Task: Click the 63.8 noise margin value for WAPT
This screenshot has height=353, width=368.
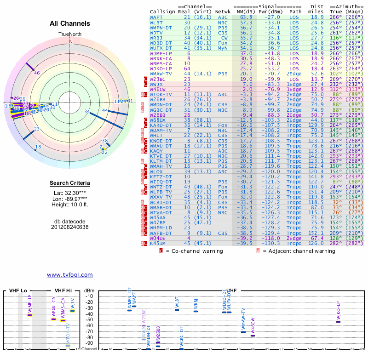Action: (x=246, y=17)
